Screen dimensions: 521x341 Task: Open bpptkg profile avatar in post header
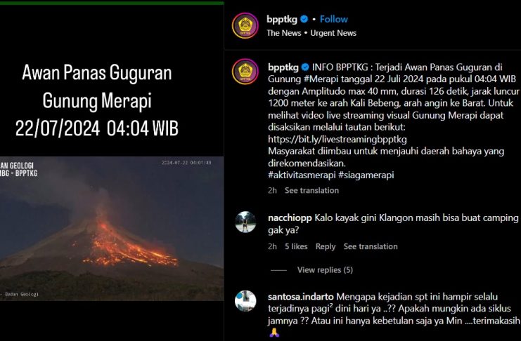[x=245, y=25]
